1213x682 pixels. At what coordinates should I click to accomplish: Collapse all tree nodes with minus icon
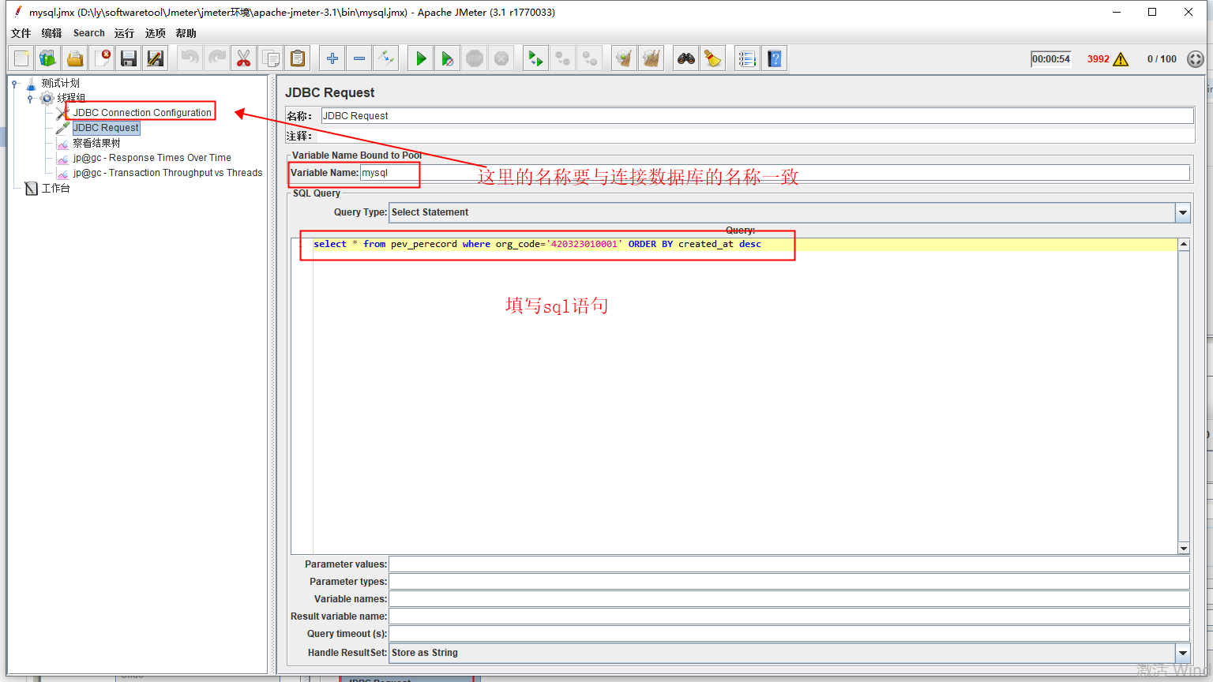(359, 58)
